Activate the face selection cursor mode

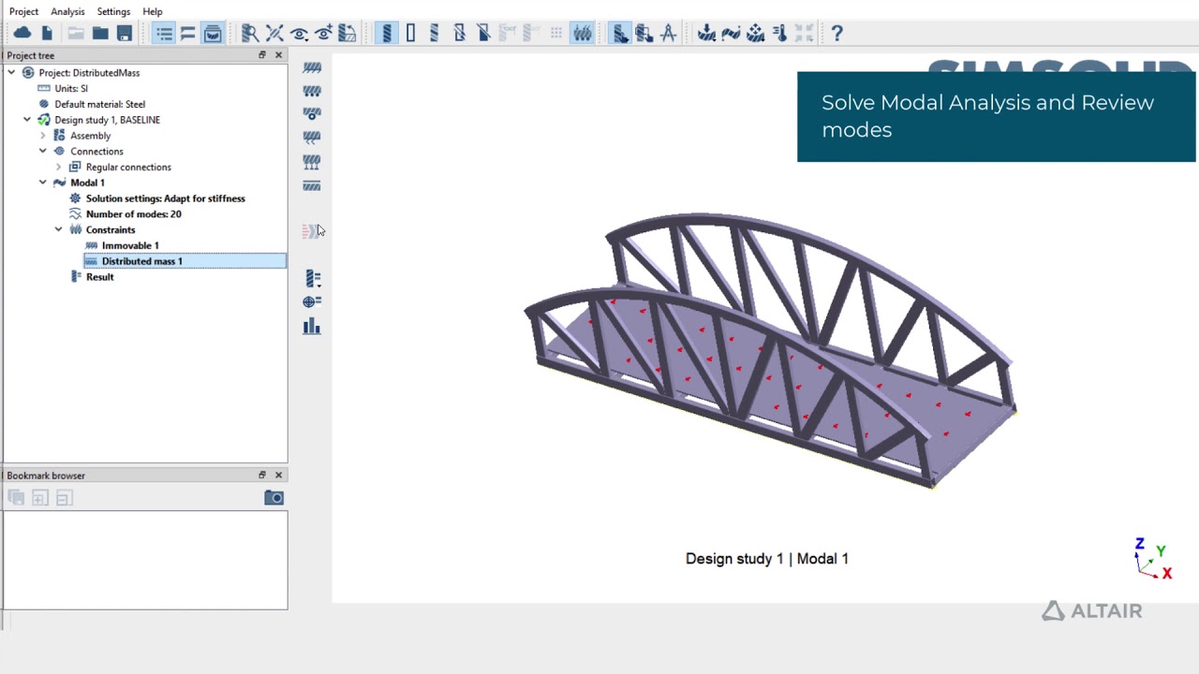point(644,34)
